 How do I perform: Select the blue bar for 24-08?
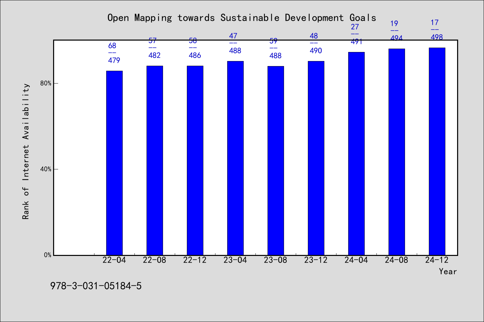(397, 152)
